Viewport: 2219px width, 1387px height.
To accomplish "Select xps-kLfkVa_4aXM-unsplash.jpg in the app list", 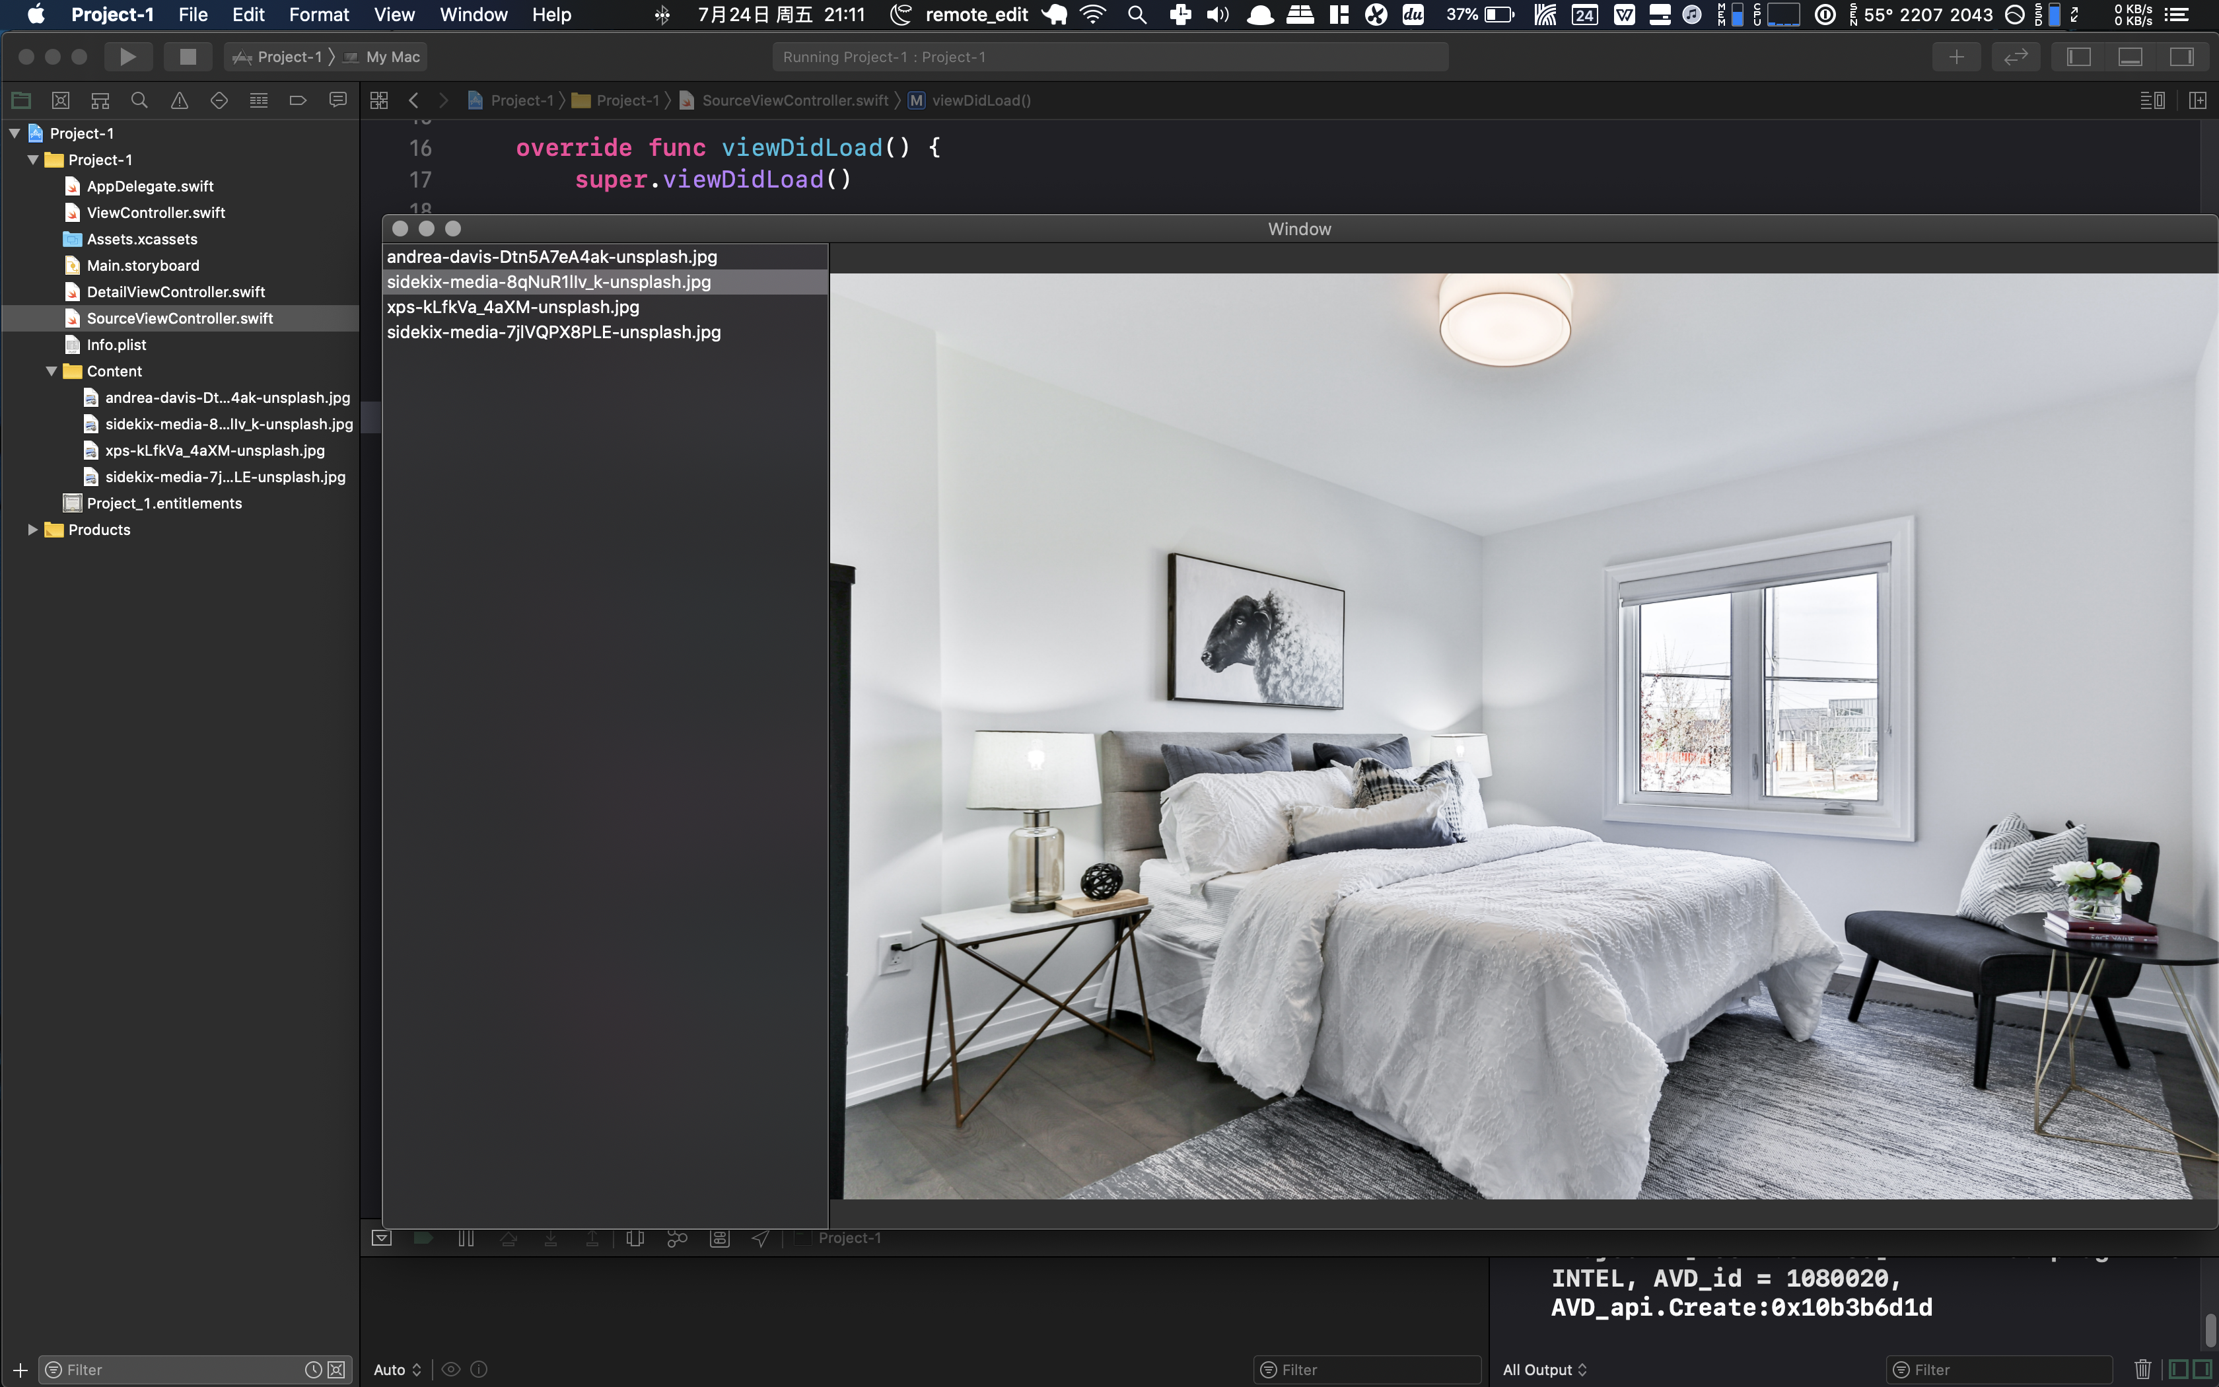I will click(x=512, y=307).
